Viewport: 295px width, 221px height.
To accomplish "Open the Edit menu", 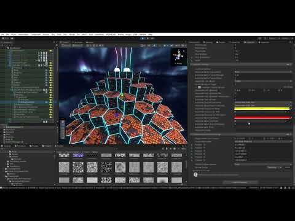I will [x=7, y=34].
